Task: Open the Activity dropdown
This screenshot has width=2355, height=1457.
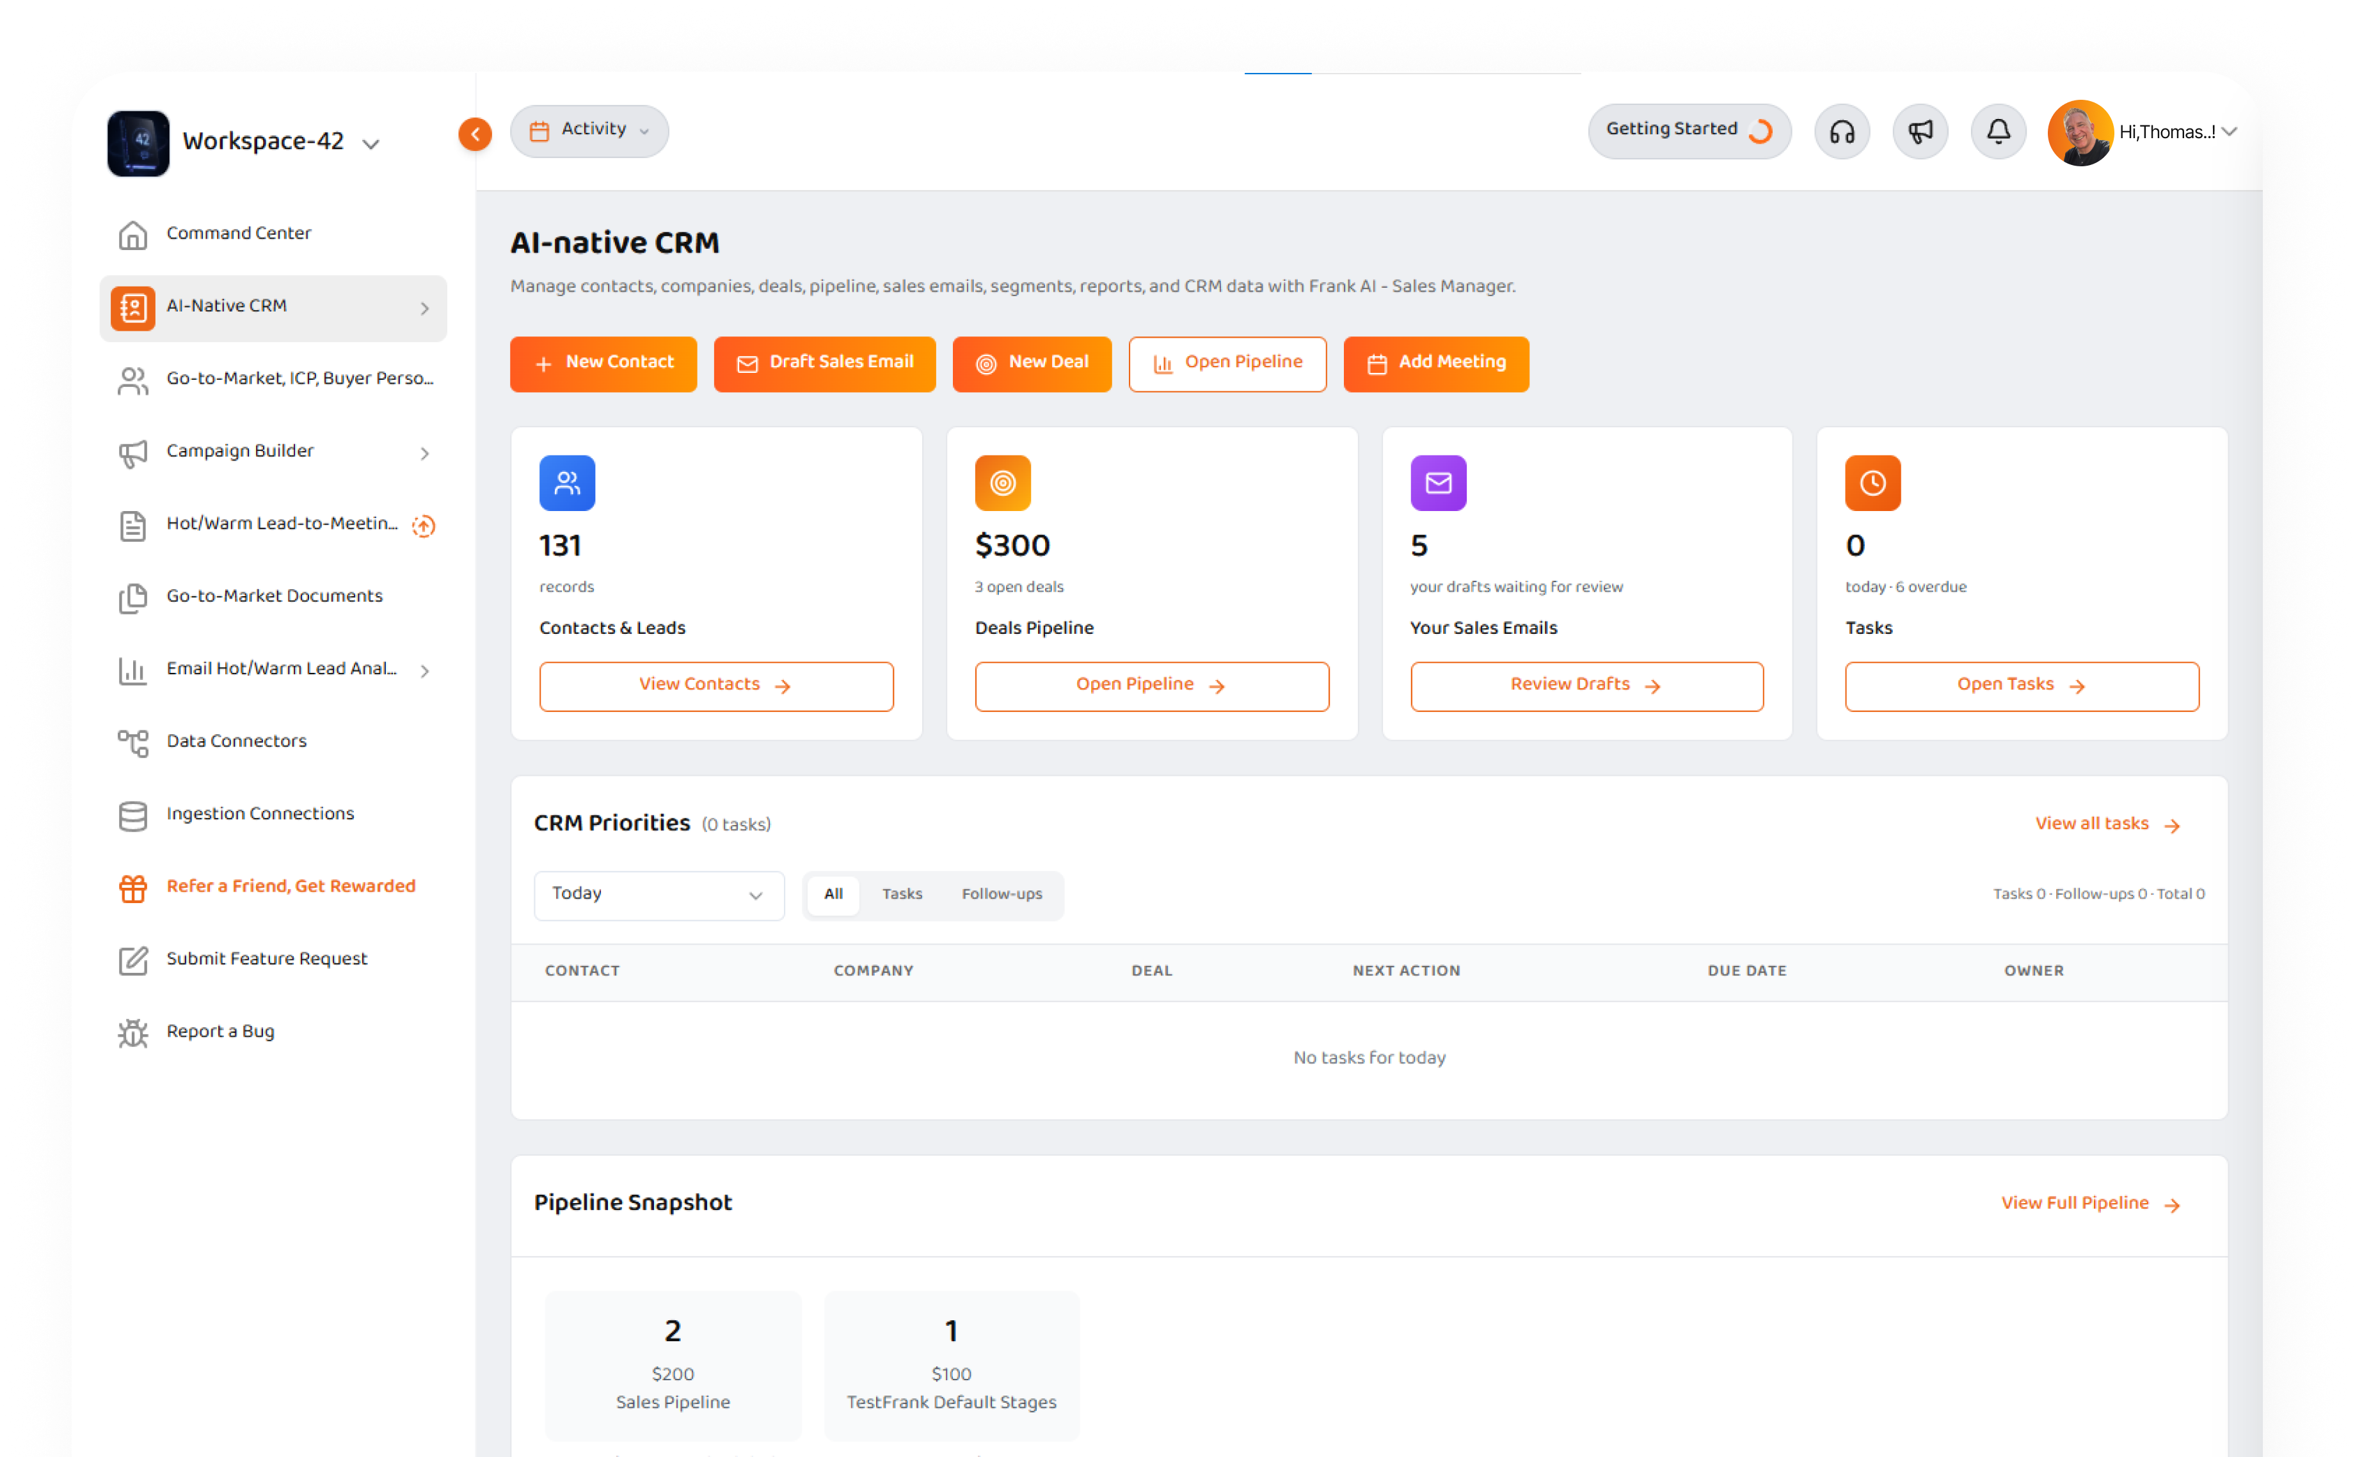Action: pos(589,130)
